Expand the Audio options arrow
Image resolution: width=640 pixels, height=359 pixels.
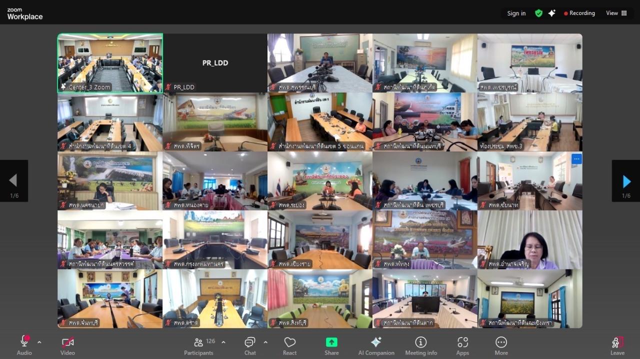pyautogui.click(x=39, y=342)
